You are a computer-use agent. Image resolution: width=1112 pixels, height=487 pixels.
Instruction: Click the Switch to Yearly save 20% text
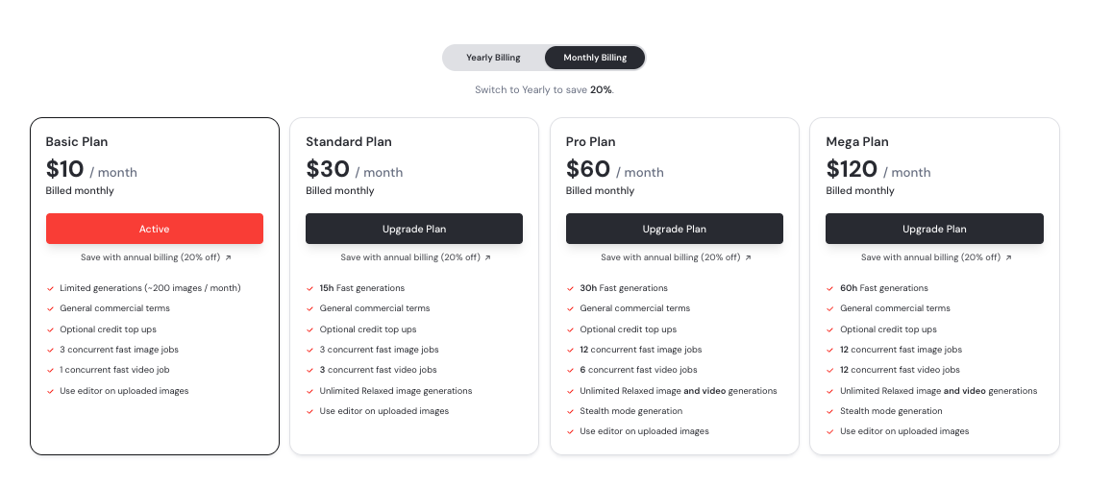click(x=545, y=90)
